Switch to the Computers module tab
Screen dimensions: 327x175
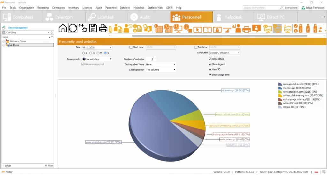tap(22, 17)
